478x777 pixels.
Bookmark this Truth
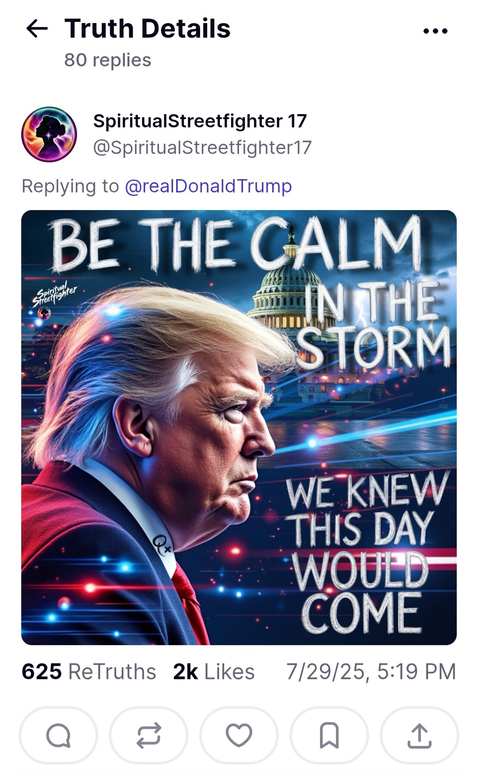click(x=329, y=735)
